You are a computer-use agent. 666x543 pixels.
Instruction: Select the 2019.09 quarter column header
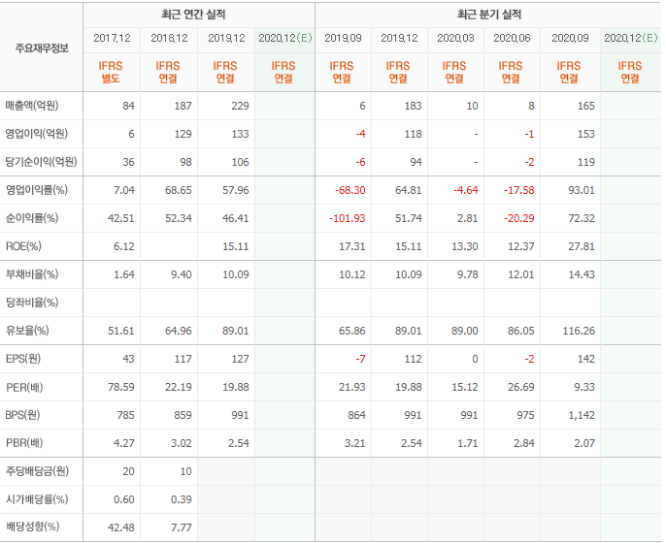pos(343,38)
